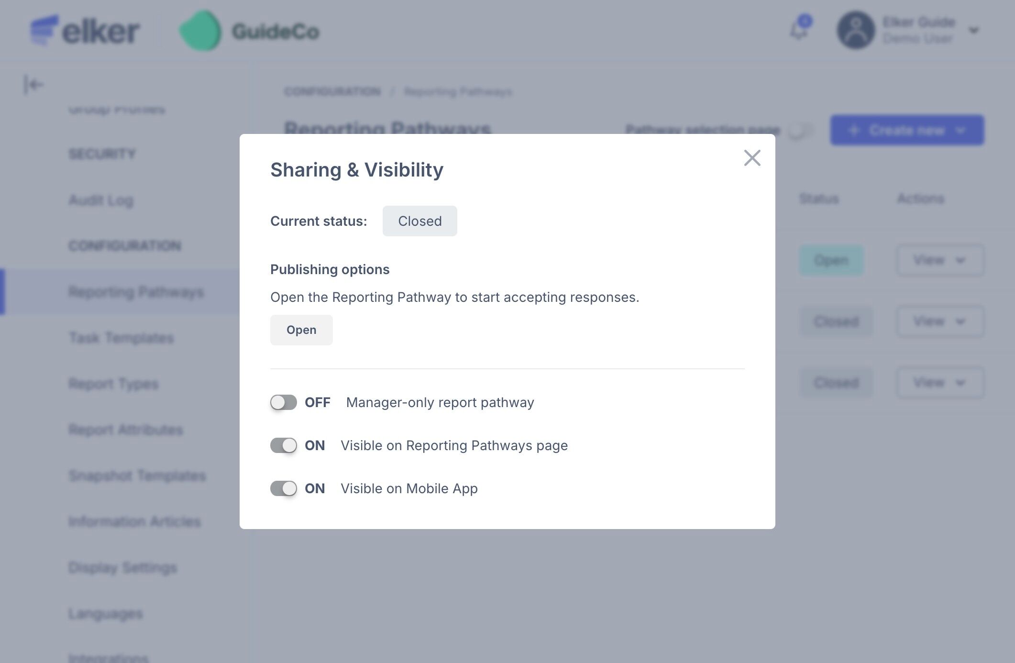1015x663 pixels.
Task: Open Audit Log in sidebar
Action: coord(101,200)
